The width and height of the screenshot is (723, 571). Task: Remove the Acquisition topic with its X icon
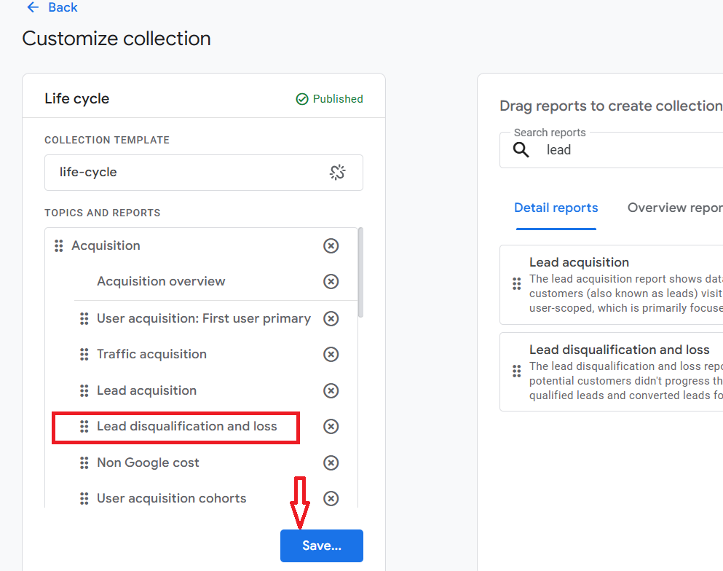click(x=331, y=246)
